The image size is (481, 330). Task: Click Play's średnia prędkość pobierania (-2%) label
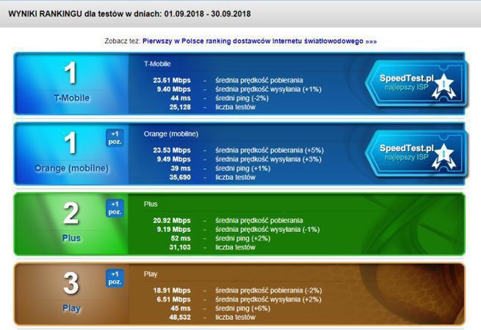(x=269, y=290)
